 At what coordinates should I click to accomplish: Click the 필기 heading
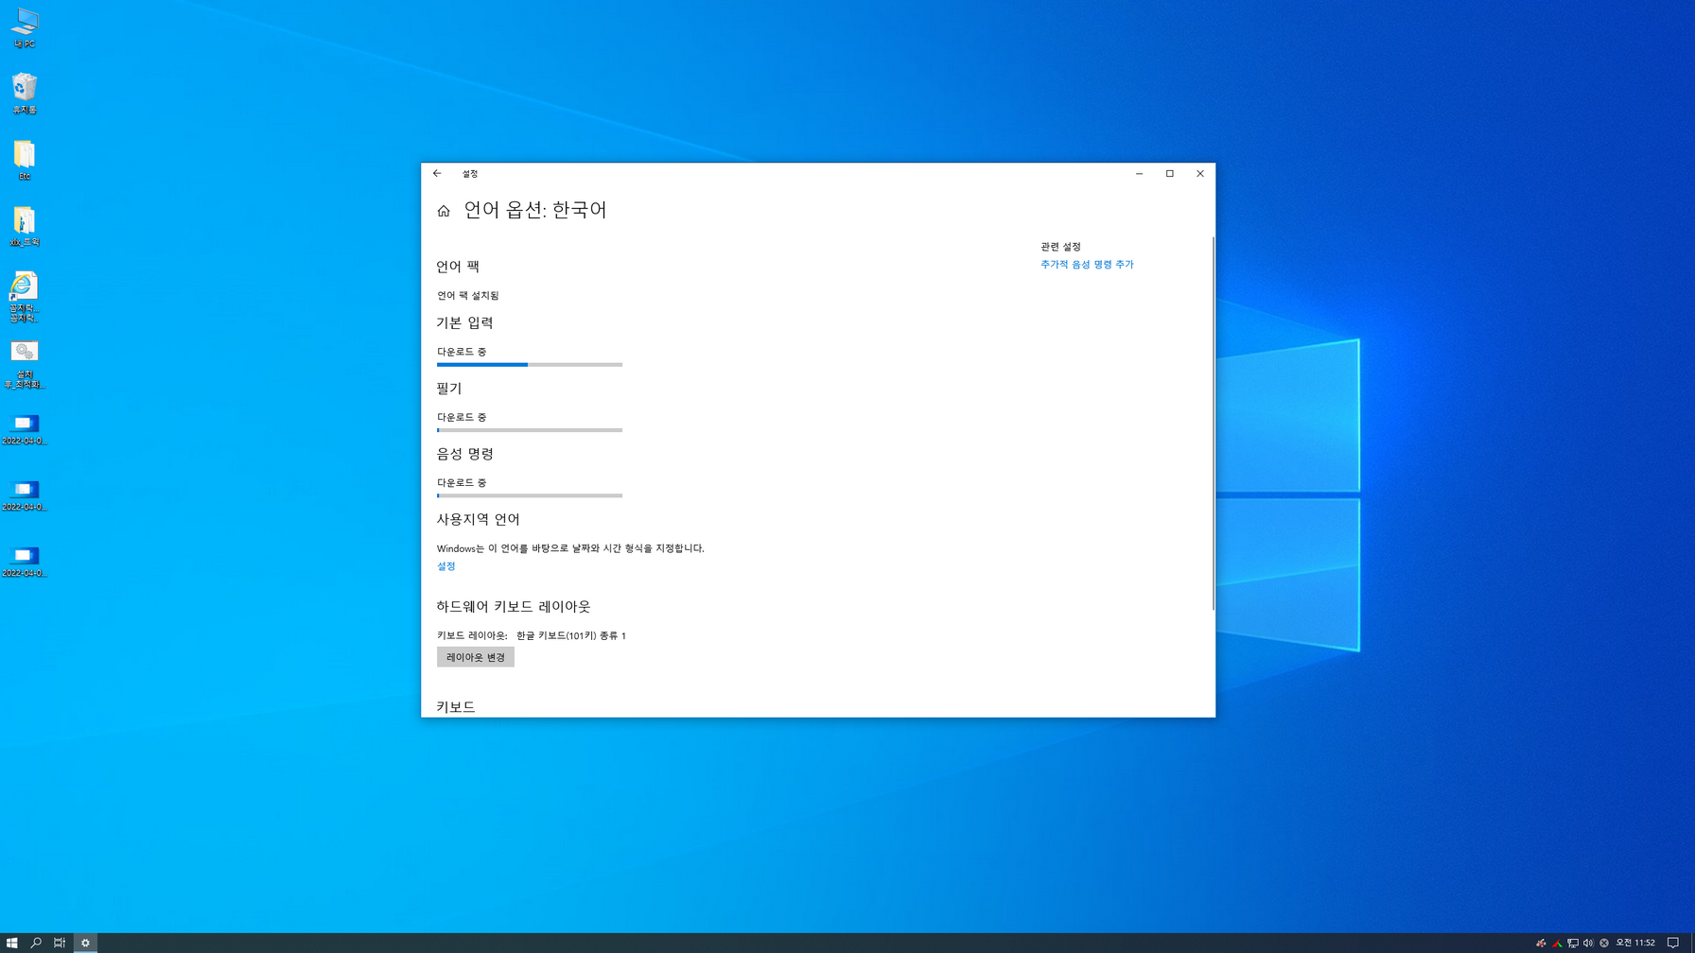[449, 389]
